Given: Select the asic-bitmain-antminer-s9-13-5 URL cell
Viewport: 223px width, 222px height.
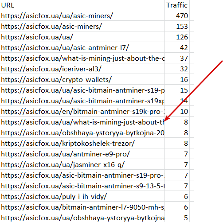Looking at the screenshot, I should 82,186.
